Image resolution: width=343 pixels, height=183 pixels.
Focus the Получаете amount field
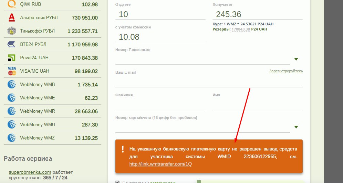click(x=258, y=14)
